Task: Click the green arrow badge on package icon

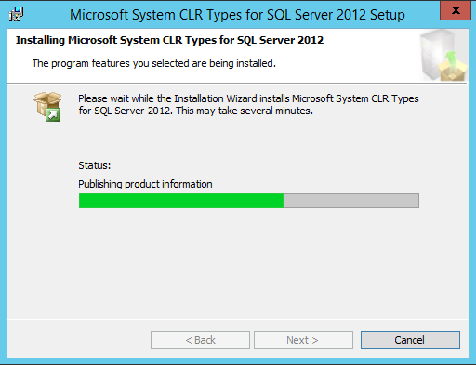Action: 53,114
